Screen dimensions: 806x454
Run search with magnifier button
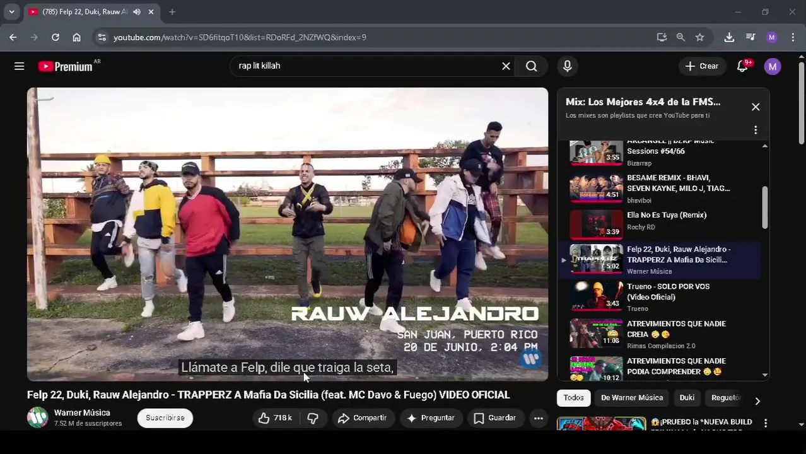point(532,66)
